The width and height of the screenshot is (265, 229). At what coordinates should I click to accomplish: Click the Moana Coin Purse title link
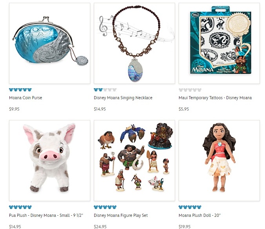(26, 98)
